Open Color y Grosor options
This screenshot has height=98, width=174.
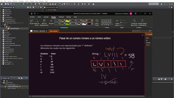tap(97, 23)
